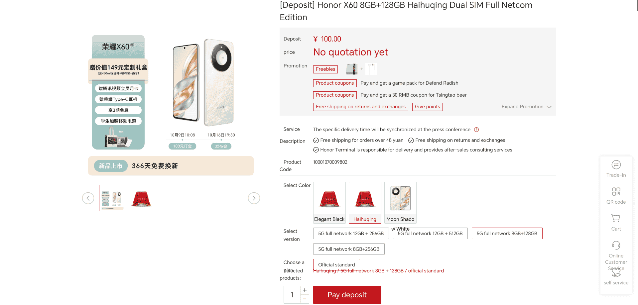Image resolution: width=638 pixels, height=305 pixels.
Task: Expand Promotion details
Action: [526, 107]
